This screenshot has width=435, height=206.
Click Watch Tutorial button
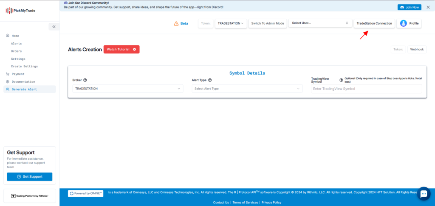[x=121, y=49]
